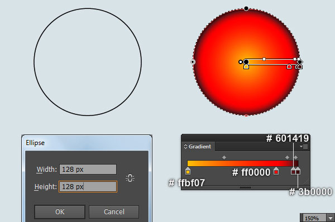Image resolution: width=335 pixels, height=222 pixels.
Task: Click the 150% zoom field
Action: [x=314, y=218]
